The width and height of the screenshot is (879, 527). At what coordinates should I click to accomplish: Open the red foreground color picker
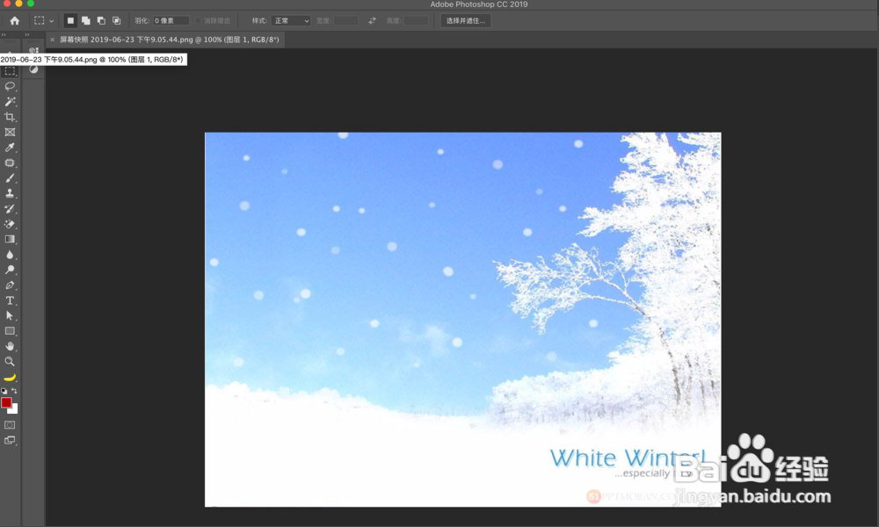[x=5, y=402]
